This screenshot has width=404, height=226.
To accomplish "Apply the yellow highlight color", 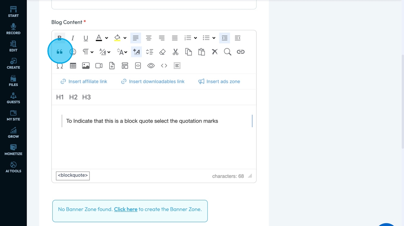I will pos(117,38).
